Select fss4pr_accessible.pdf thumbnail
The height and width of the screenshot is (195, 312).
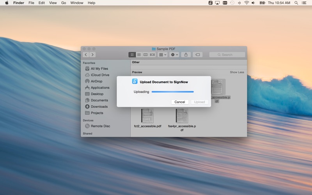coord(182,116)
